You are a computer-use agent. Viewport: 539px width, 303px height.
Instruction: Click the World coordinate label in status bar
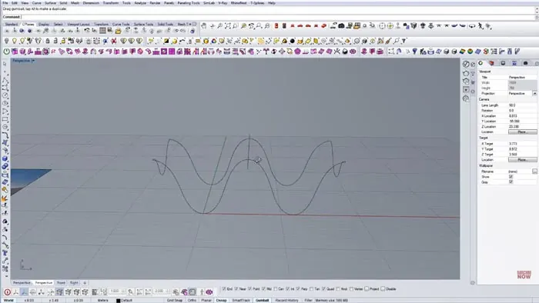click(8, 300)
